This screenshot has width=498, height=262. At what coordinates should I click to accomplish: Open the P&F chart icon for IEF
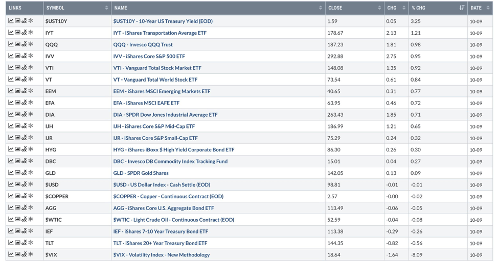tap(24, 230)
